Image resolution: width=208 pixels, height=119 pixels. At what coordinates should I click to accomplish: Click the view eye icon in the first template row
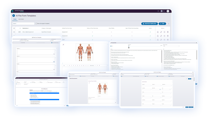pyautogui.click(x=165, y=32)
